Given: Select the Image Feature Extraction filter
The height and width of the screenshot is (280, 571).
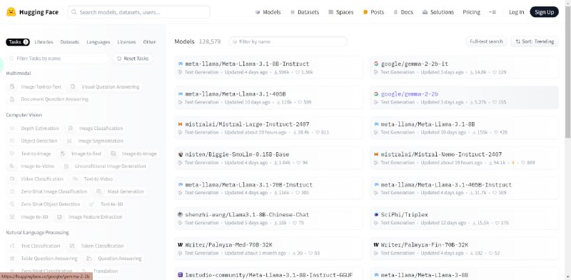Looking at the screenshot, I should [x=90, y=217].
